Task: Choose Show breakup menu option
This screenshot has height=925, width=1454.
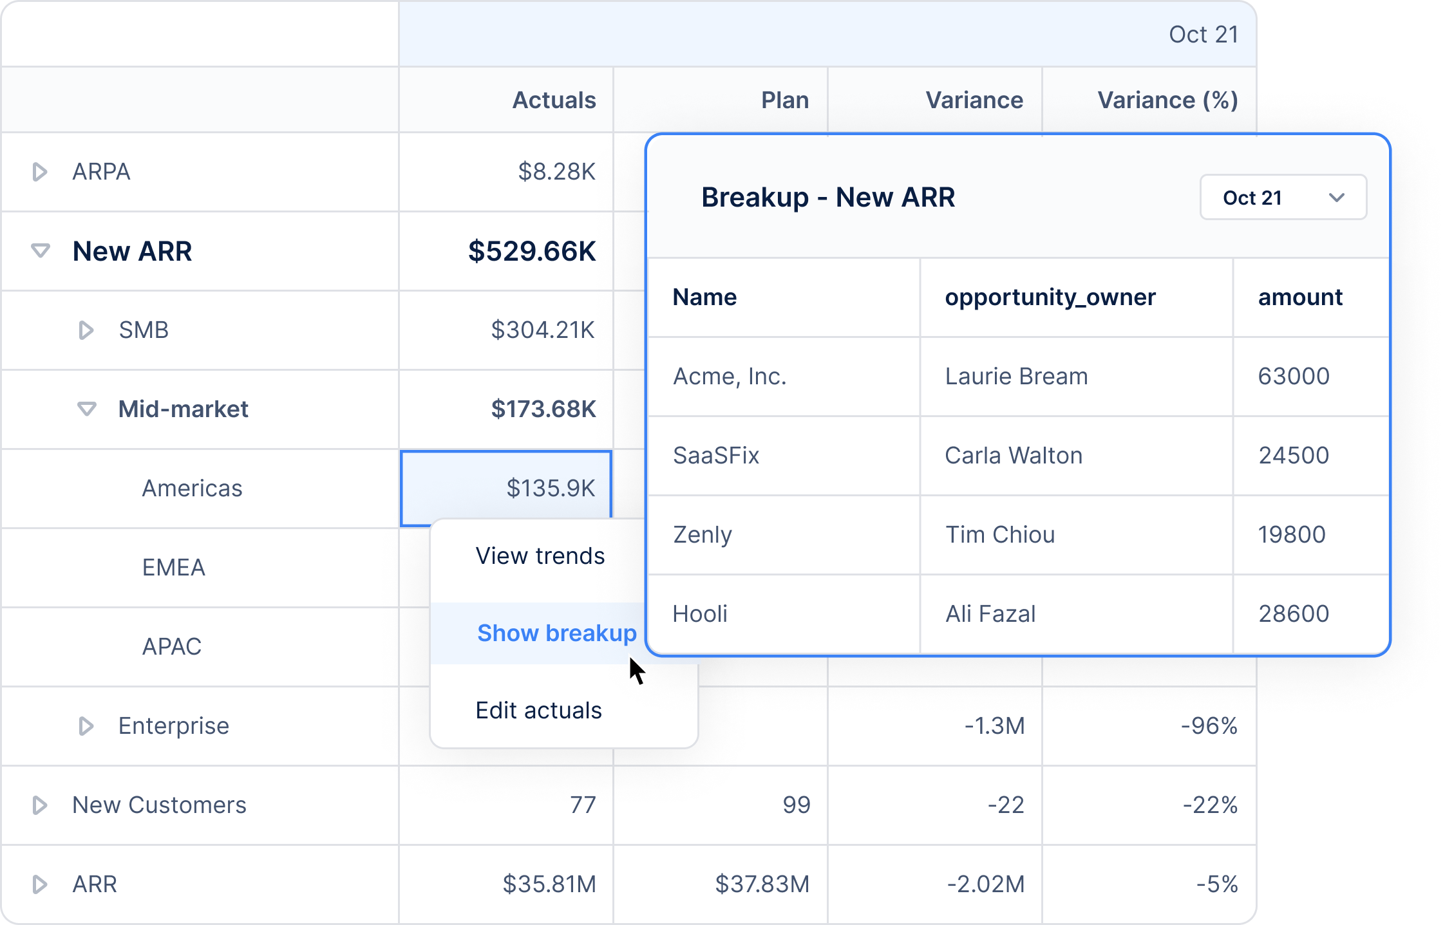Action: click(556, 633)
